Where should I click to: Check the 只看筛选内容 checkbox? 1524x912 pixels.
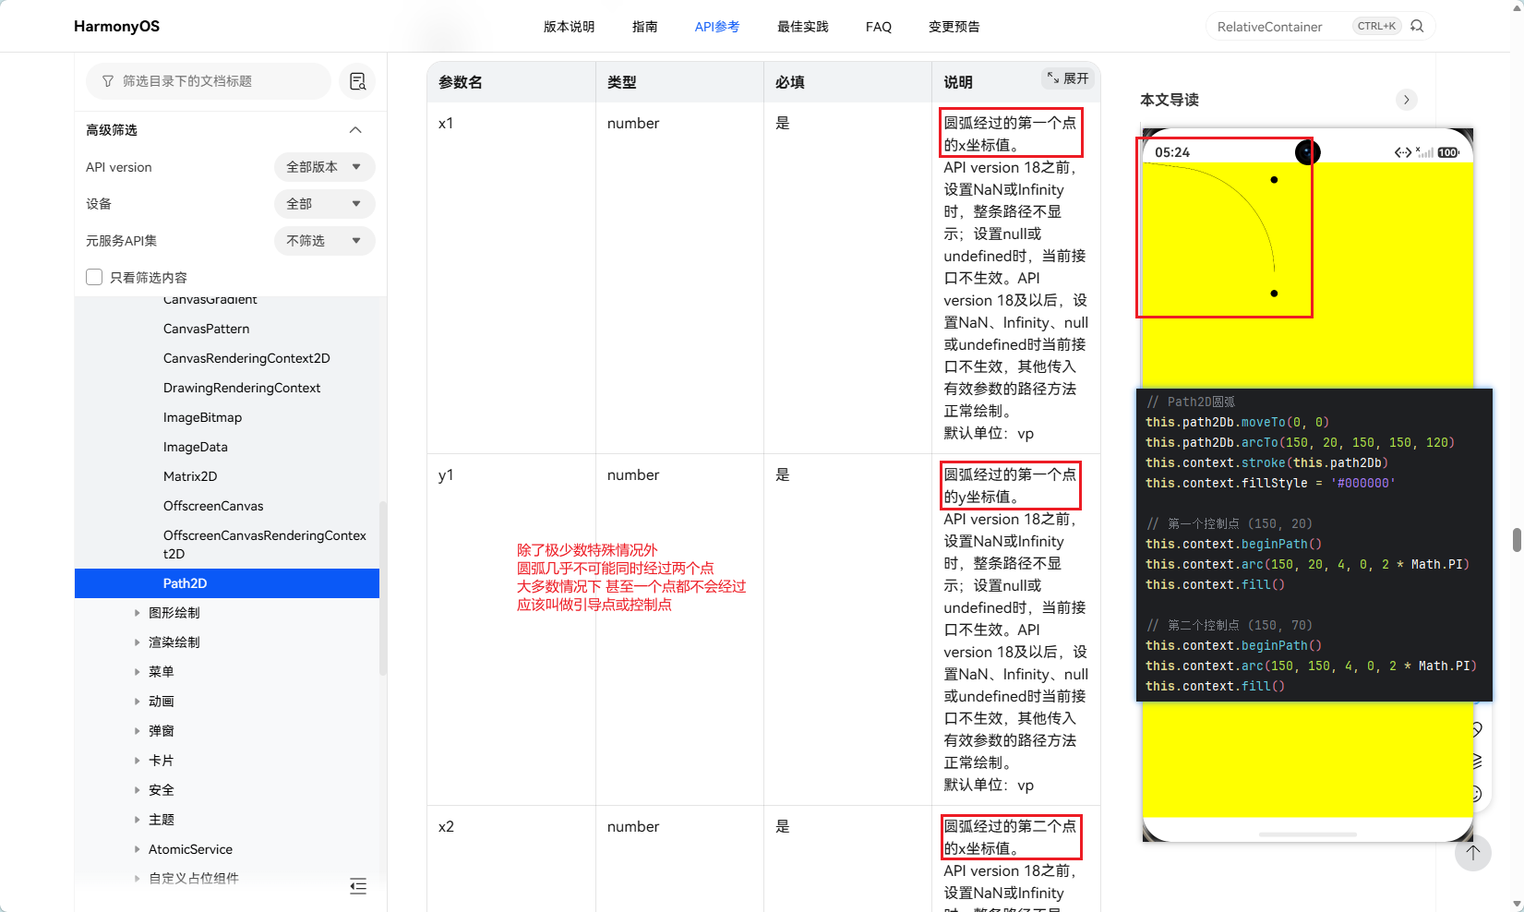pyautogui.click(x=94, y=277)
